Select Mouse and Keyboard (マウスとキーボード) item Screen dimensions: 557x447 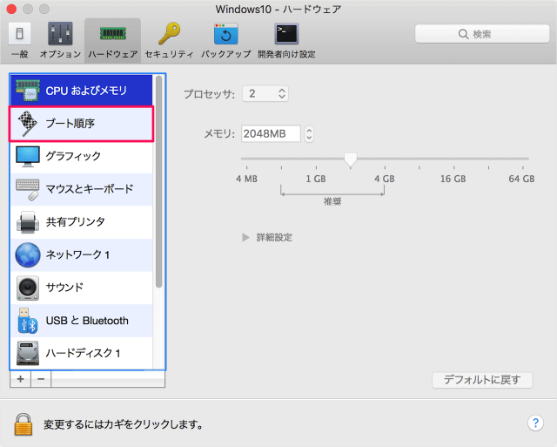[81, 188]
